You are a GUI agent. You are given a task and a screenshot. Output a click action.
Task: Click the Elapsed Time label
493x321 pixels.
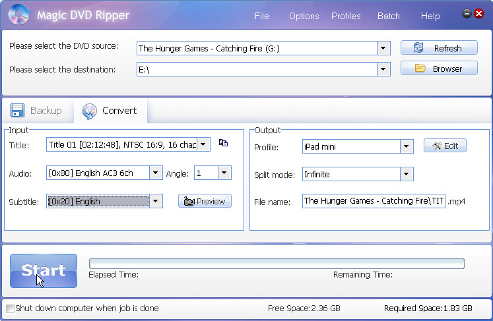(114, 275)
